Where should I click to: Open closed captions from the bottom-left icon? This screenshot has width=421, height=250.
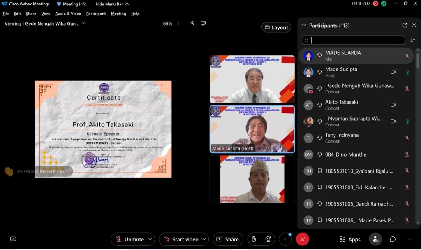click(x=13, y=239)
